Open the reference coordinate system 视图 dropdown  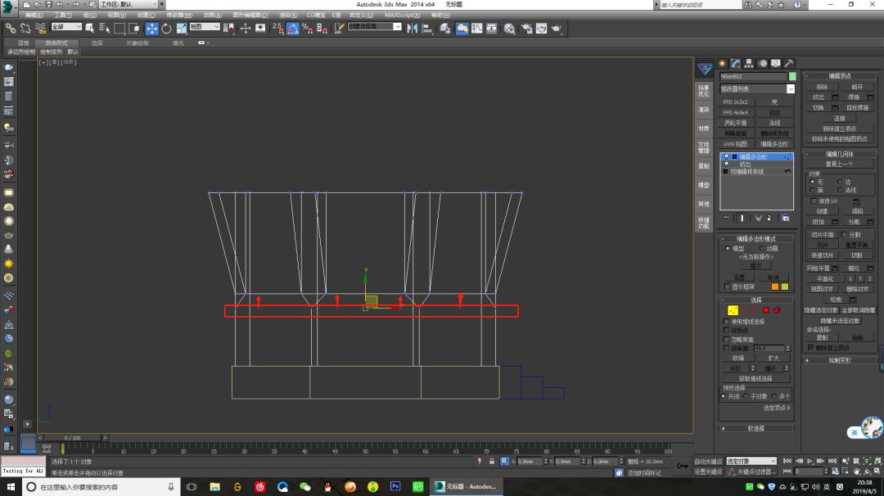[x=204, y=26]
